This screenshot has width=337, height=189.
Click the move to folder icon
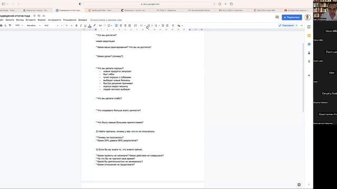point(39,16)
